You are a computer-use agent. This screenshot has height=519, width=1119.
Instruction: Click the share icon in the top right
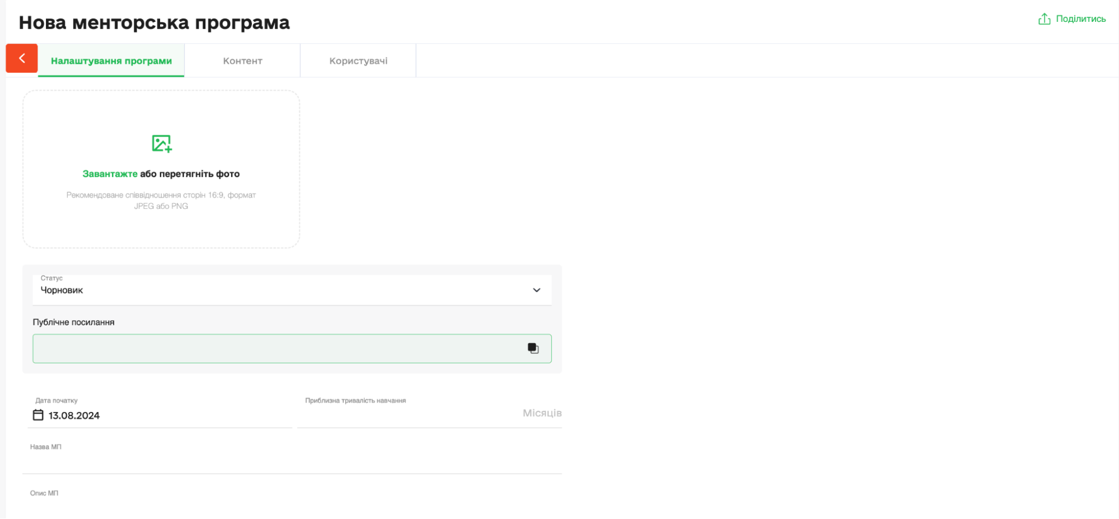point(1044,19)
